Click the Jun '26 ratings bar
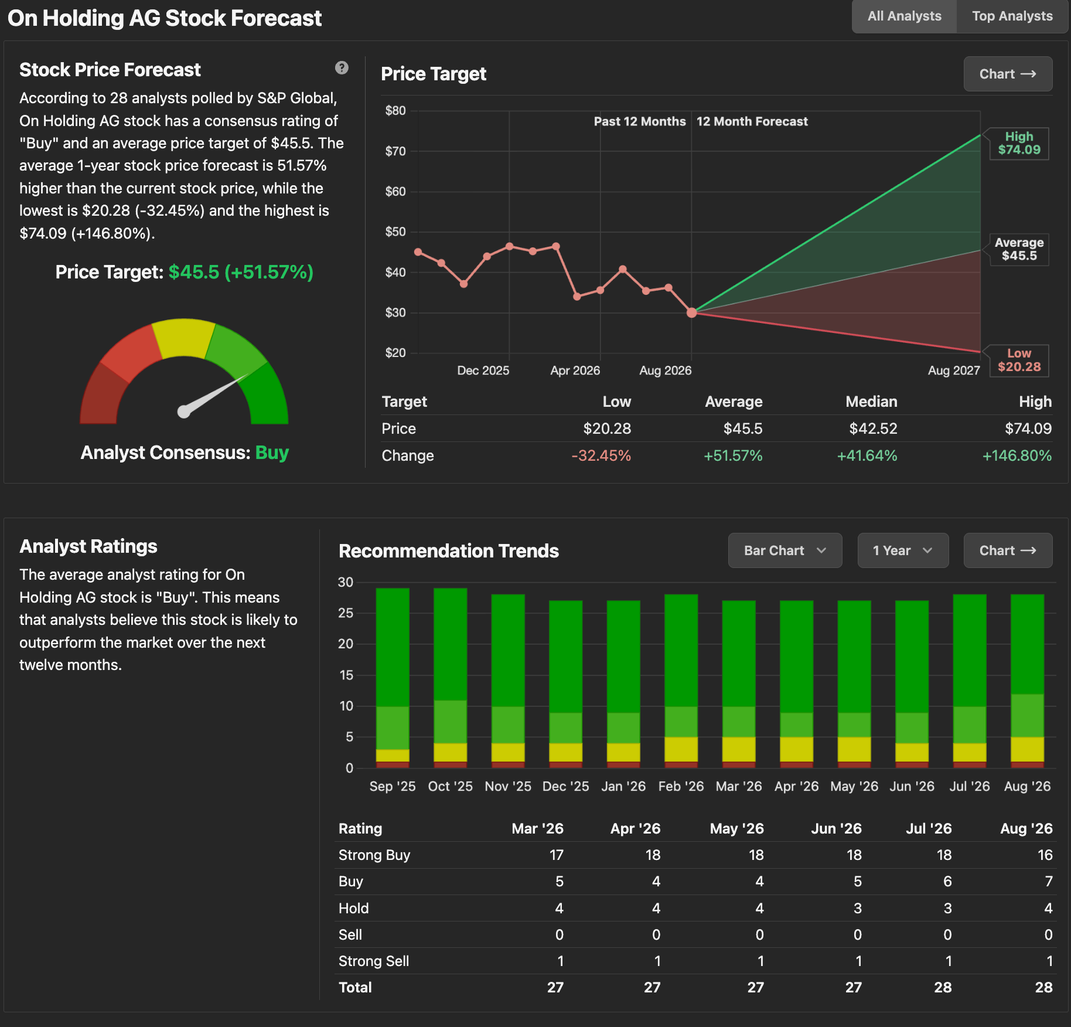 pyautogui.click(x=912, y=684)
